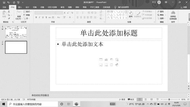The image size is (190, 107).
Task: Click the 保存到百度网盘 cloud icon
Action: (173, 13)
